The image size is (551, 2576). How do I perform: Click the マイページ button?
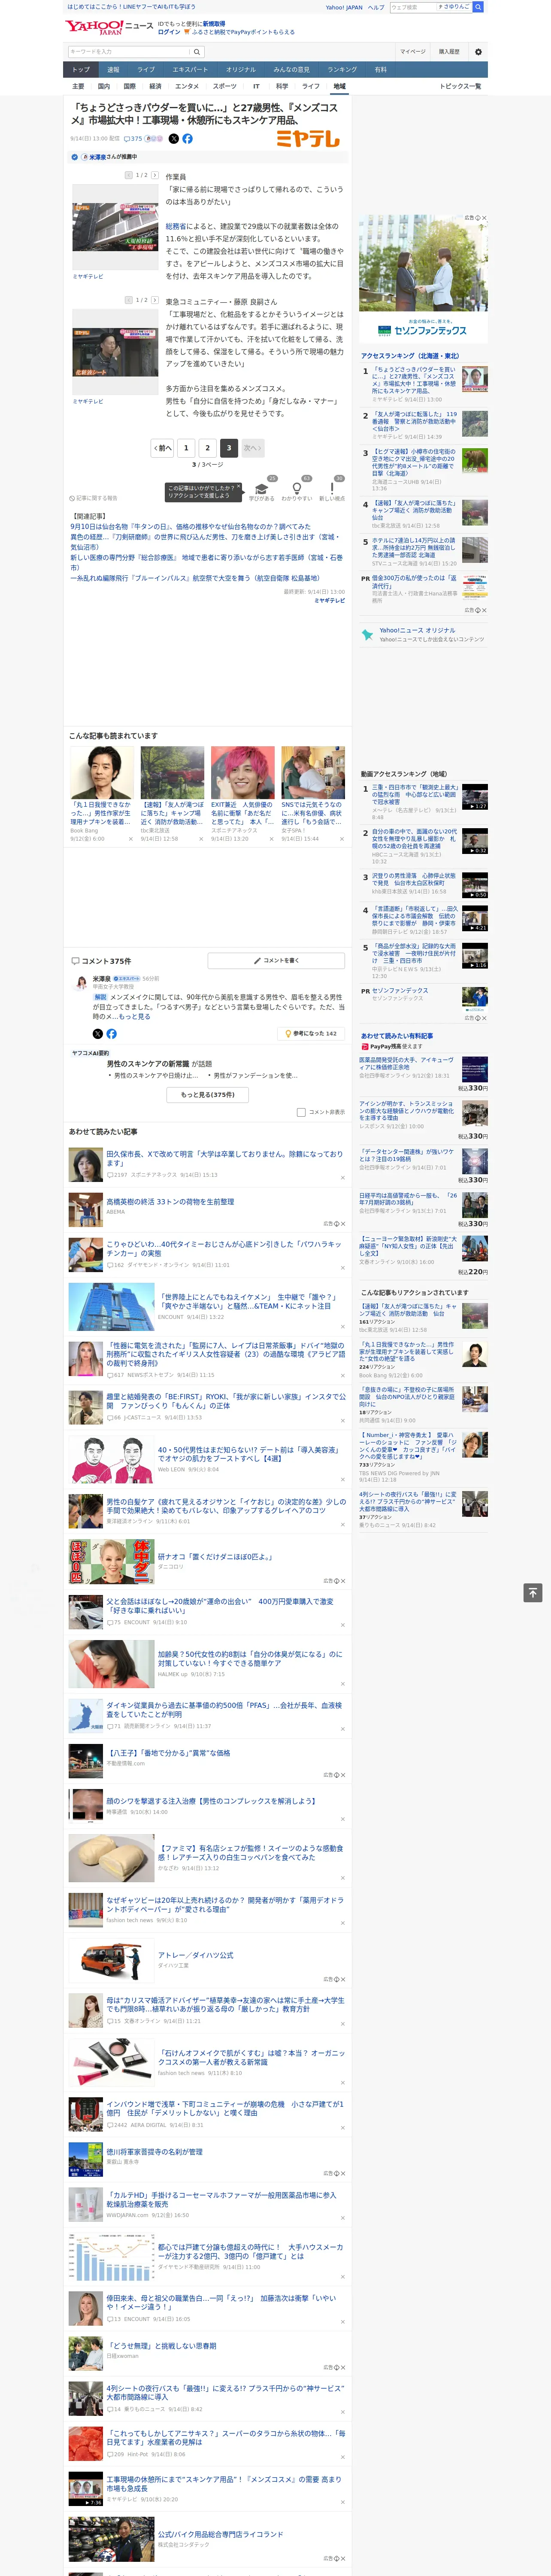[x=412, y=52]
